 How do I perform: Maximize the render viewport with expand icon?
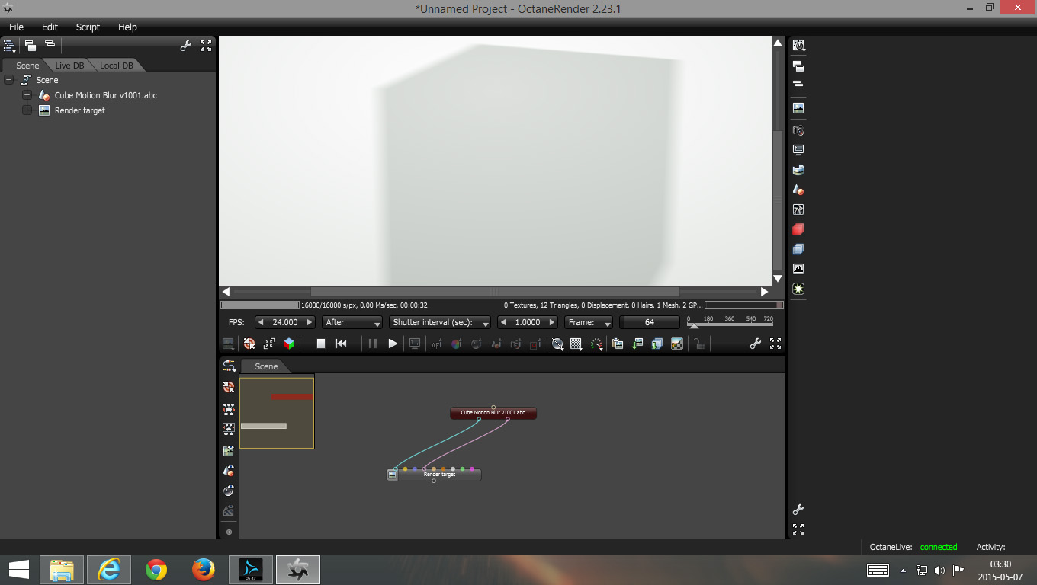775,344
